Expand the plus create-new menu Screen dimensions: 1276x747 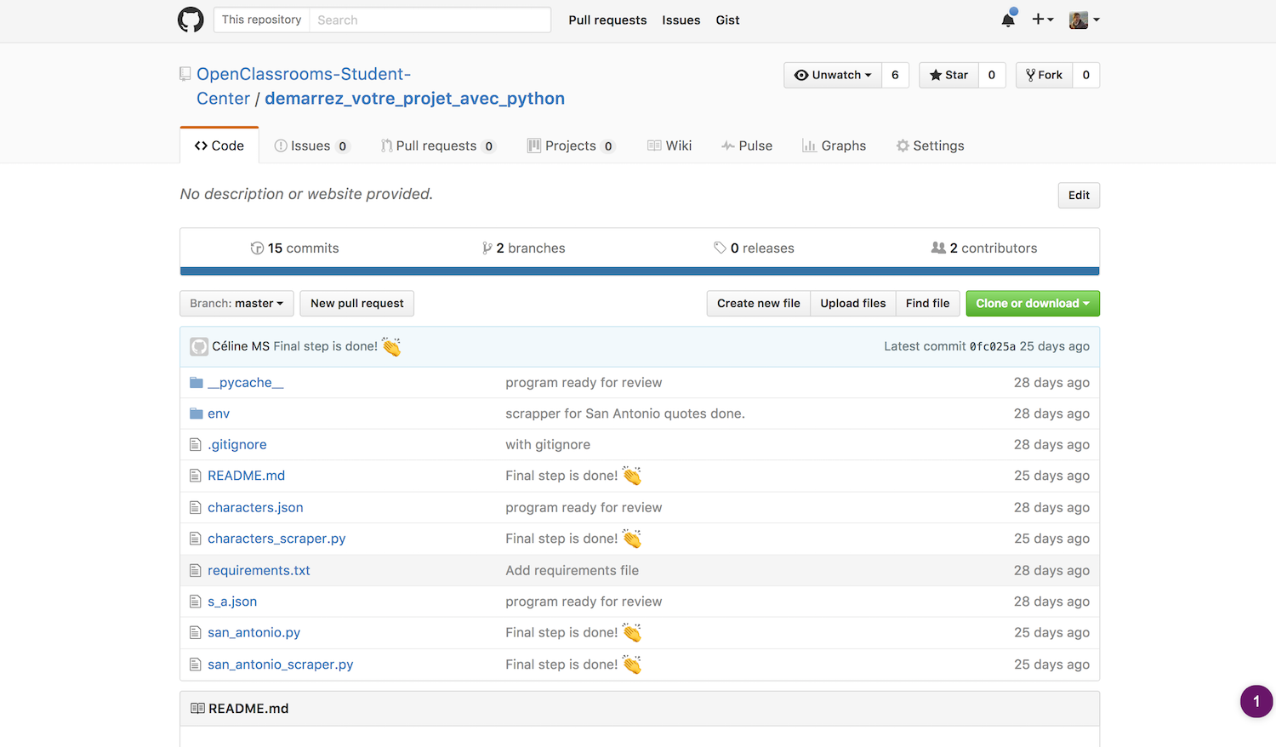point(1042,19)
